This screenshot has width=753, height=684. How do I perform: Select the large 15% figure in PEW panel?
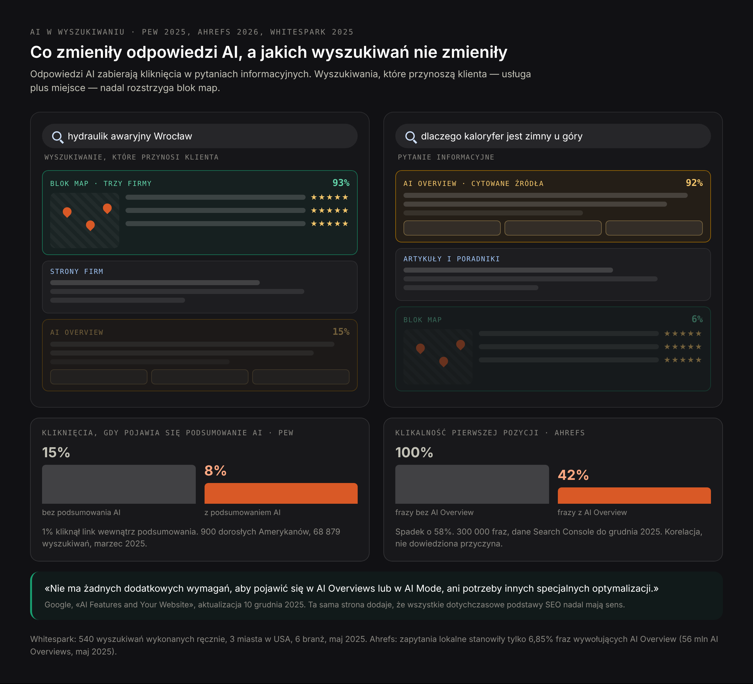point(56,452)
